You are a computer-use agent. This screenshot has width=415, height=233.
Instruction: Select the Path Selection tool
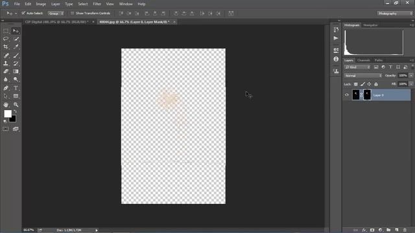pos(6,96)
